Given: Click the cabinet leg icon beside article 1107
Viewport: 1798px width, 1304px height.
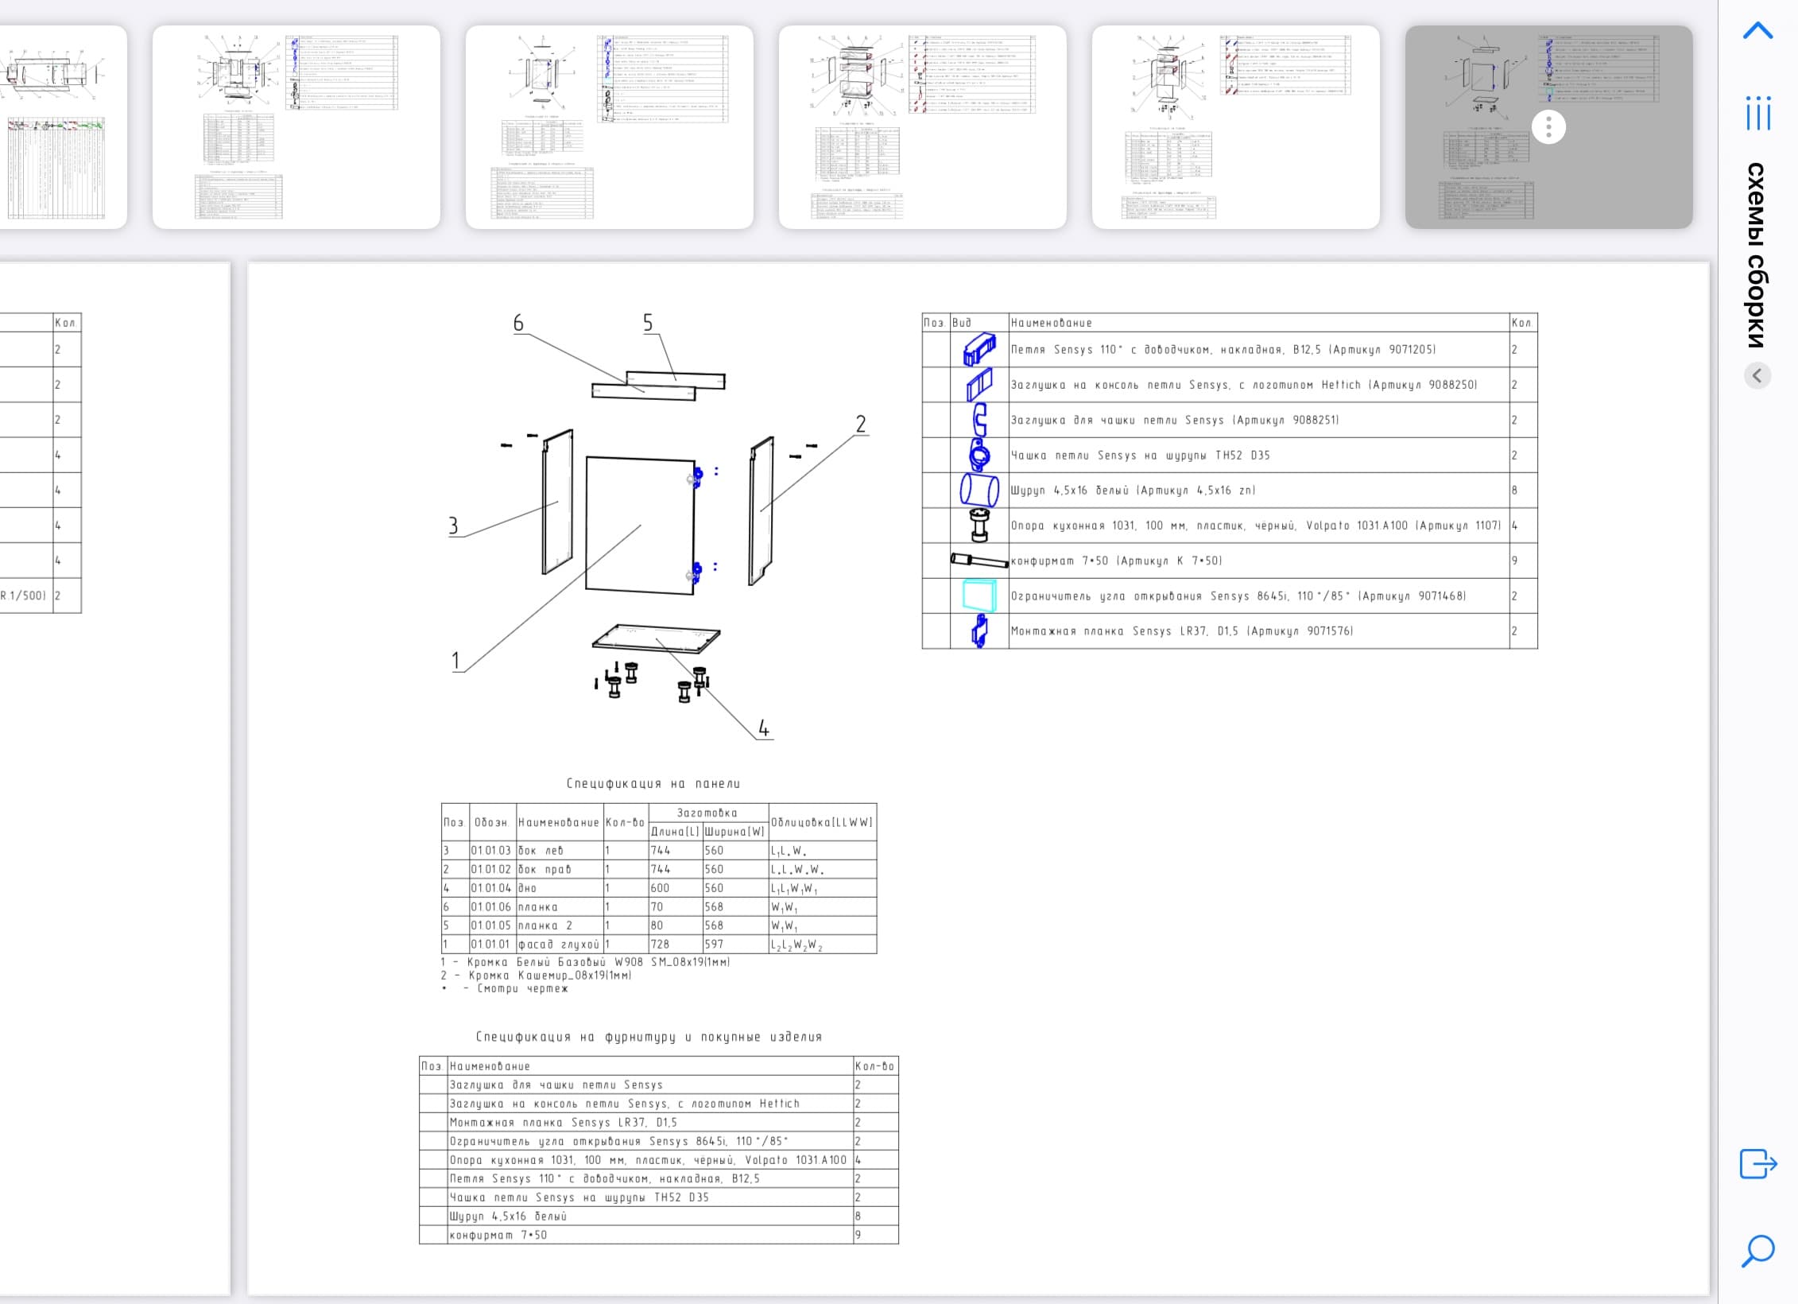Looking at the screenshot, I should (x=979, y=526).
